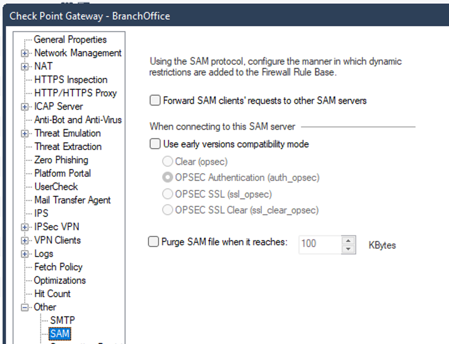Collapse the Other tree node
Image resolution: width=449 pixels, height=344 pixels.
[x=25, y=307]
